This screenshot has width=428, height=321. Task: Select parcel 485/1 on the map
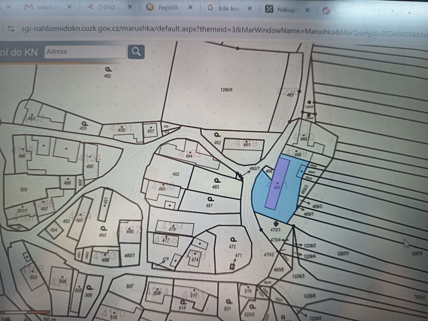129,255
